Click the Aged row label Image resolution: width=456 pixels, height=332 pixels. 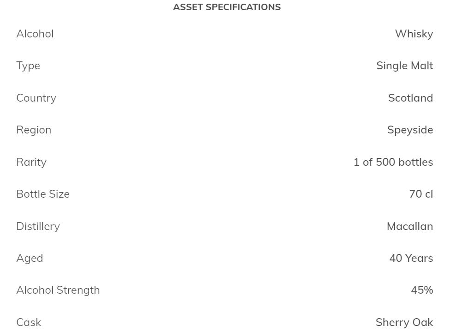click(x=30, y=258)
